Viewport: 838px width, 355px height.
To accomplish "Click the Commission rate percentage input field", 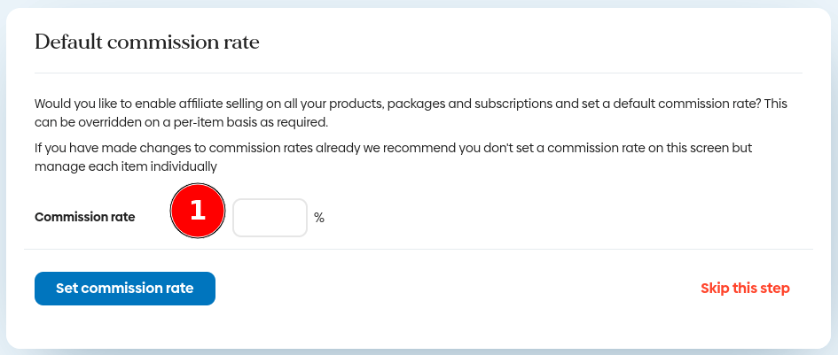I will coord(270,218).
